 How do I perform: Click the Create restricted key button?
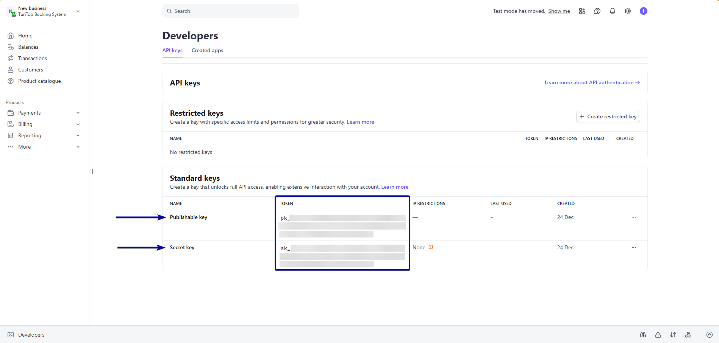pyautogui.click(x=608, y=116)
